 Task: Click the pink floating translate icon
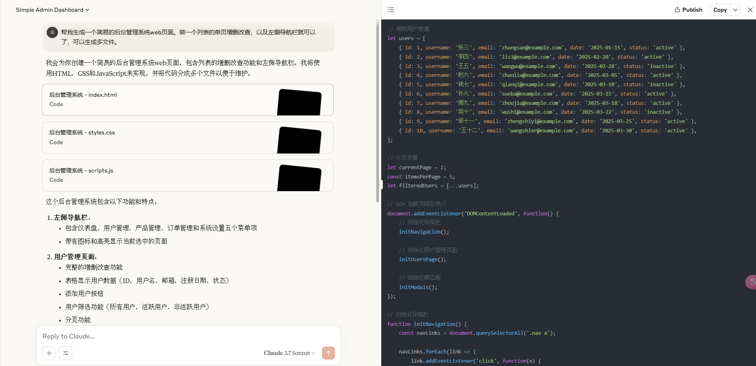tap(752, 282)
